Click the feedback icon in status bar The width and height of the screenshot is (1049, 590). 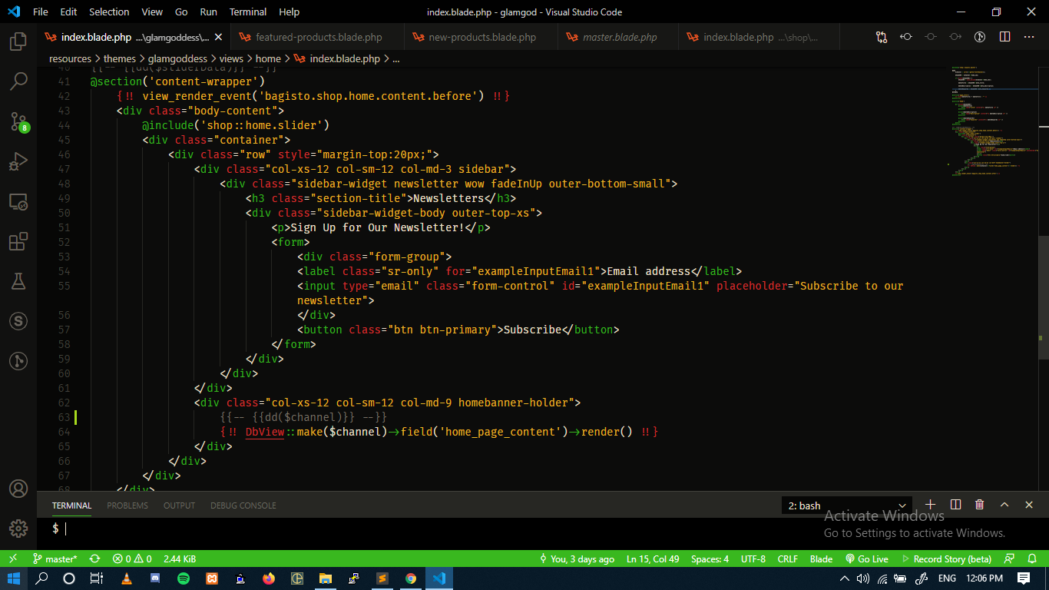pyautogui.click(x=1009, y=559)
